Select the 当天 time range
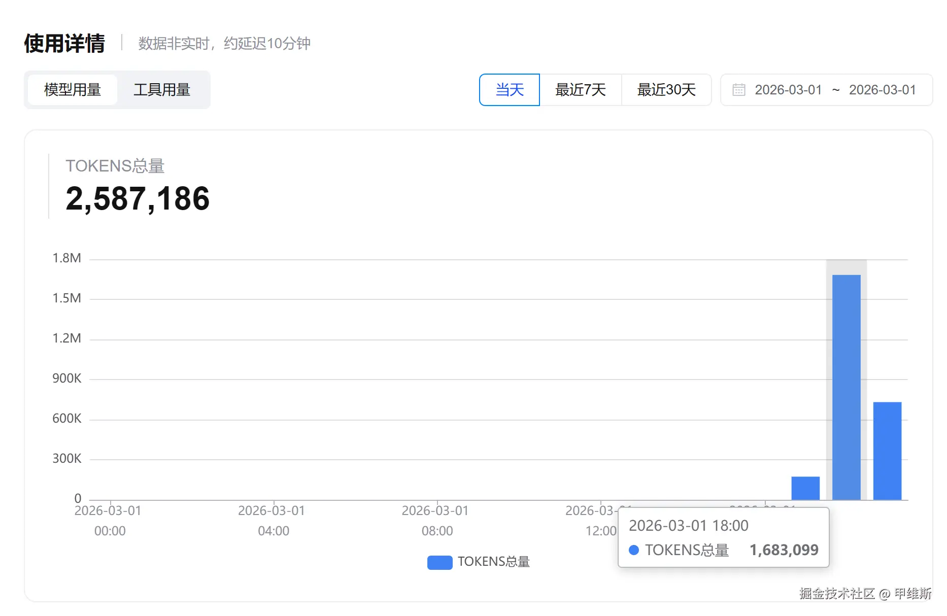 510,90
